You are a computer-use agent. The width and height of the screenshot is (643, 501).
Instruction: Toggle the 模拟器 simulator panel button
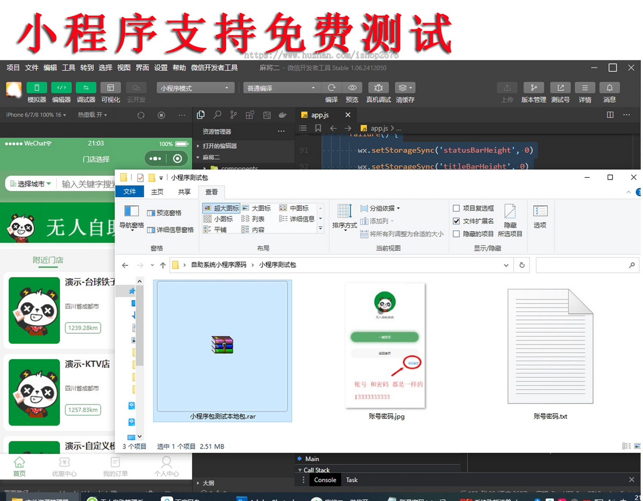click(37, 88)
